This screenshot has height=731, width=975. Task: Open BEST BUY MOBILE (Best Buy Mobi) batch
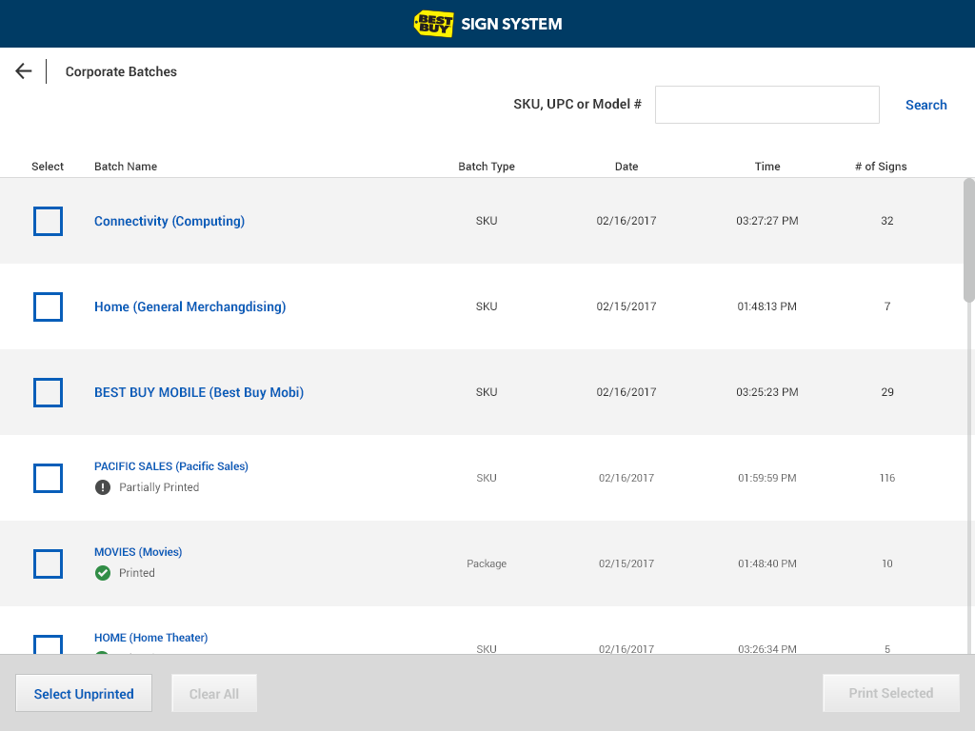pos(199,393)
